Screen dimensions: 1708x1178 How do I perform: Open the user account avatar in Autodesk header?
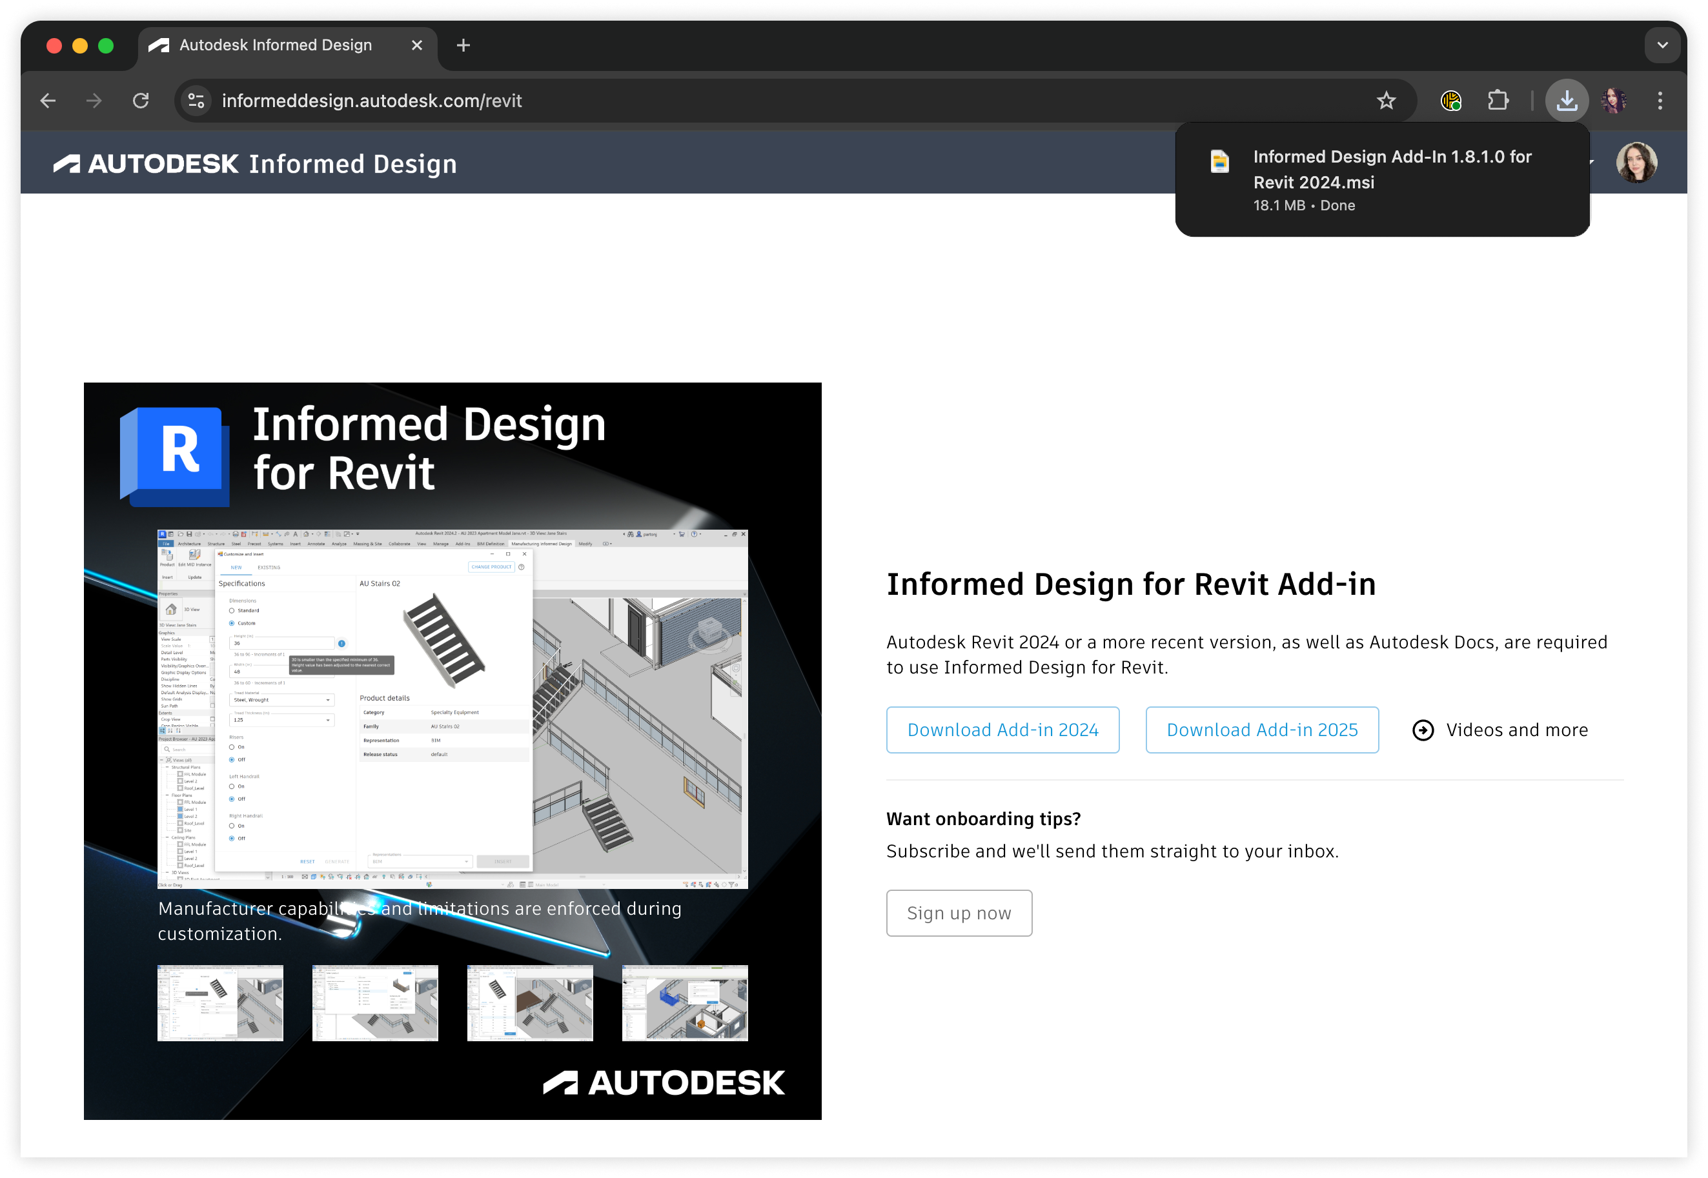pyautogui.click(x=1636, y=163)
